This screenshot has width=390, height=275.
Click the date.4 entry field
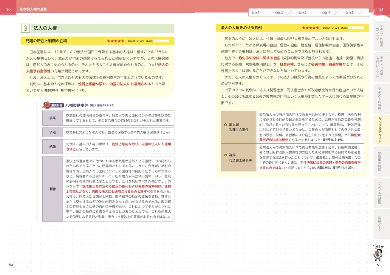click(330, 12)
